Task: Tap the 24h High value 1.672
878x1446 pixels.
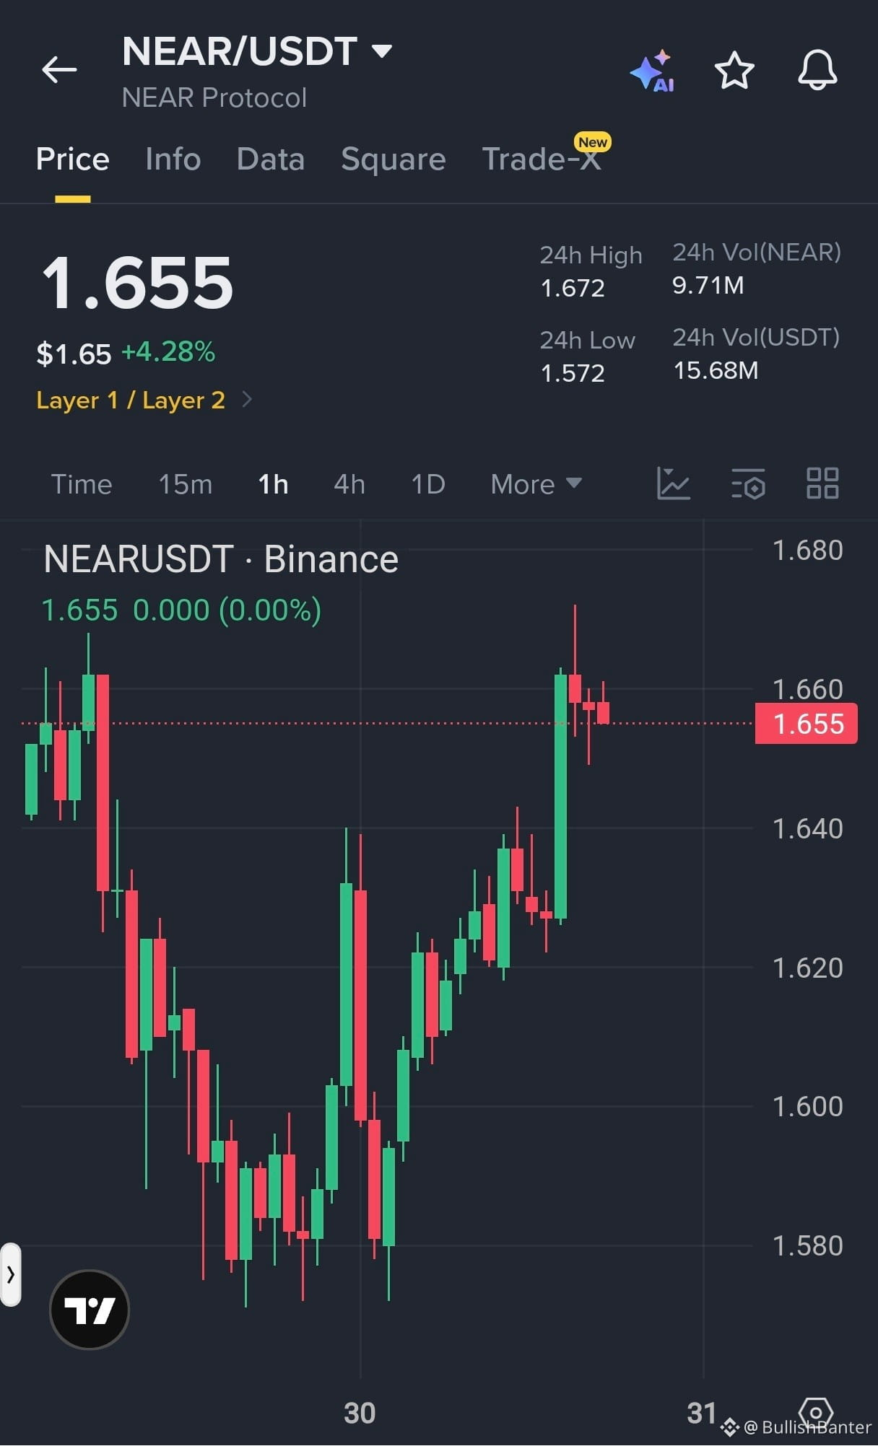Action: (x=573, y=288)
